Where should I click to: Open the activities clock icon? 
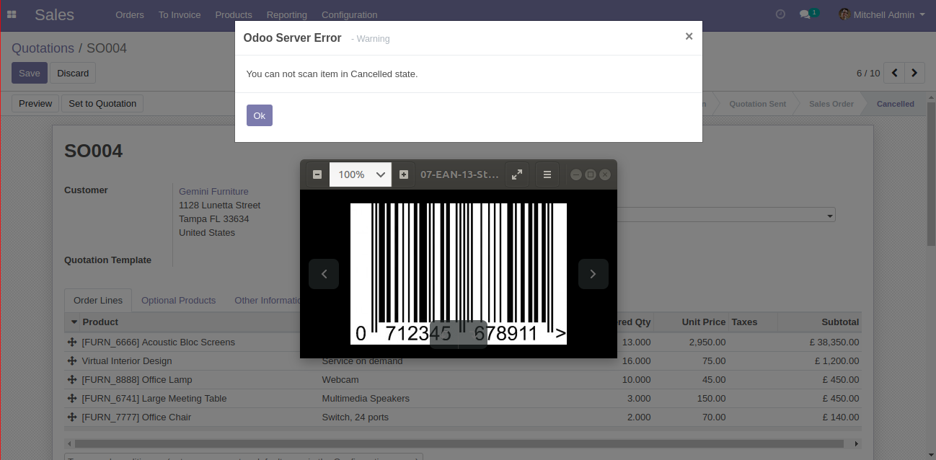[x=780, y=14]
